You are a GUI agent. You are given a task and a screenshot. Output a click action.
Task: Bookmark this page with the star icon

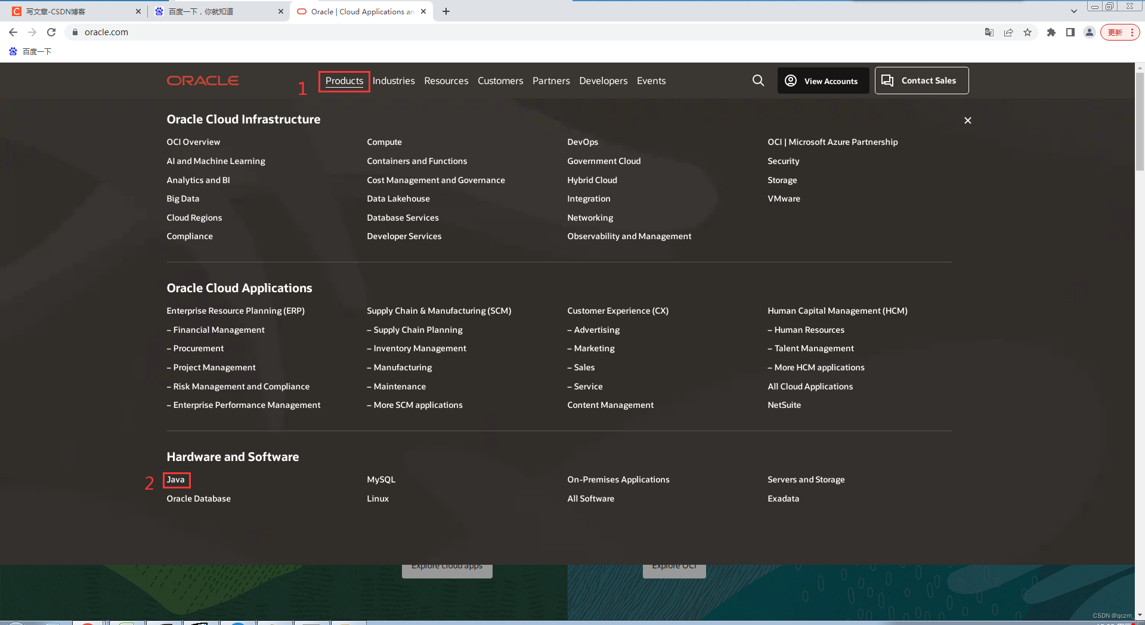coord(1028,32)
